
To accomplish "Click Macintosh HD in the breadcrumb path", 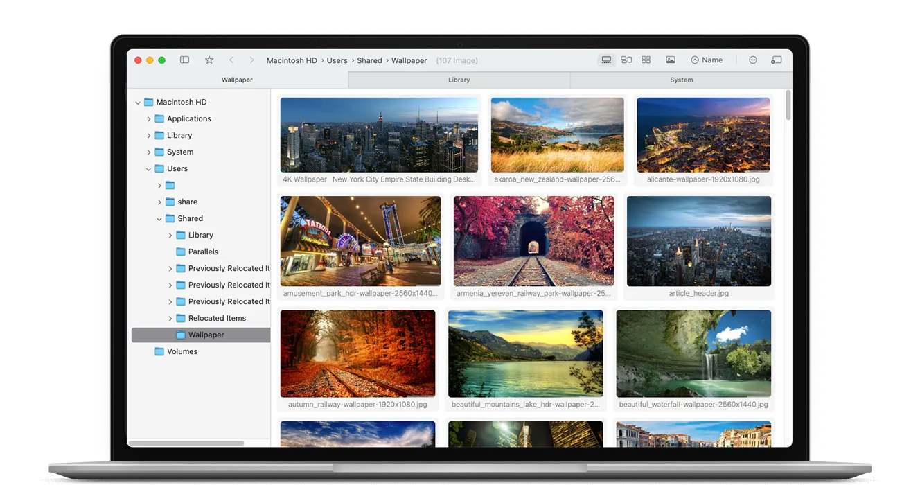I will point(292,60).
